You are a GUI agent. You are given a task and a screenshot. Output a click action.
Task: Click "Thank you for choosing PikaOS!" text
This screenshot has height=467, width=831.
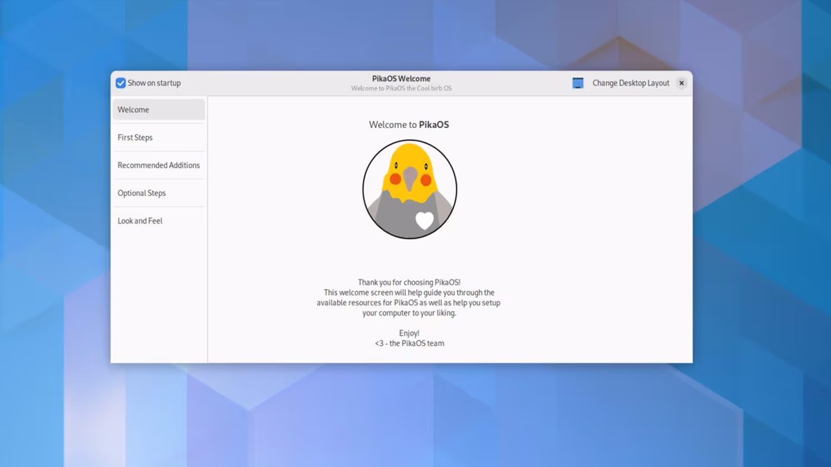(409, 282)
